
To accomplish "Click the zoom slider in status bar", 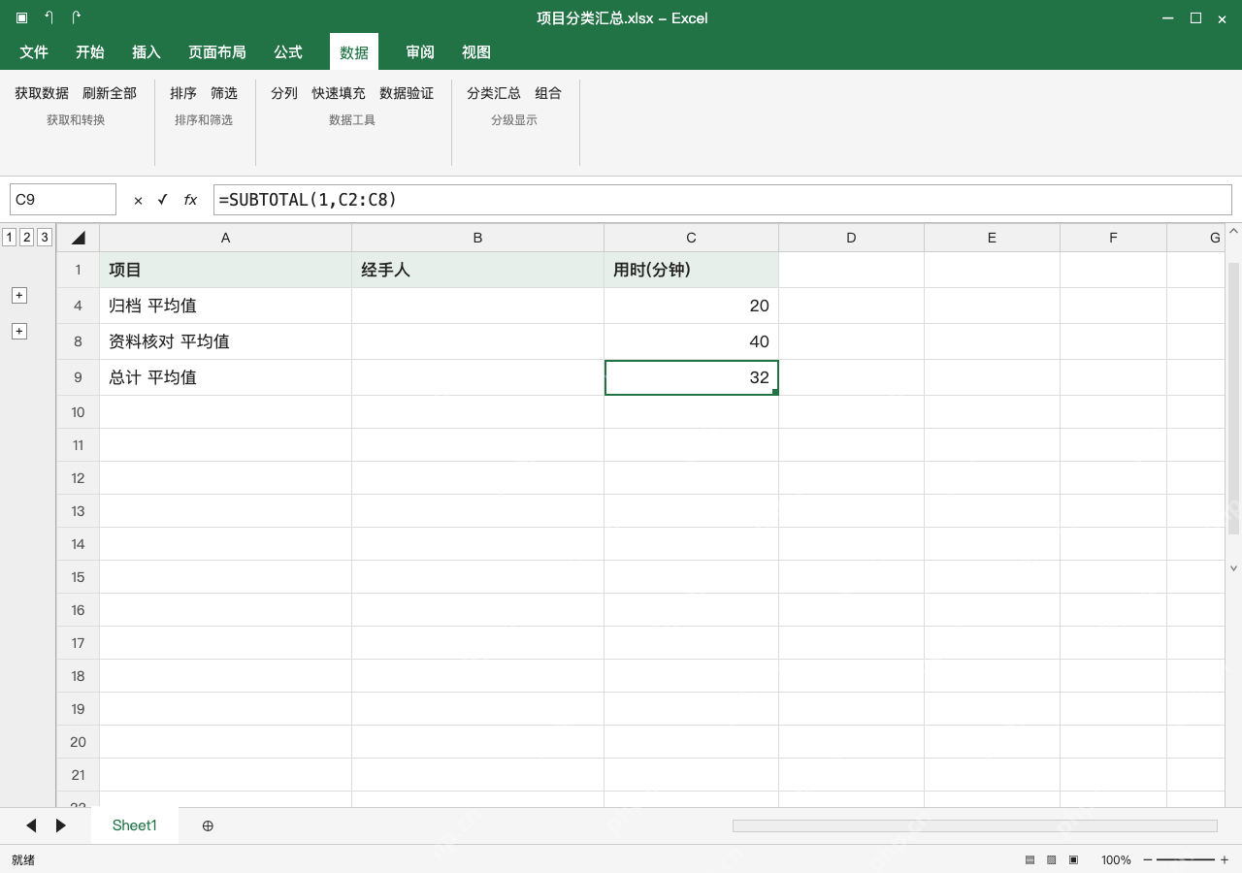I will 1186,859.
